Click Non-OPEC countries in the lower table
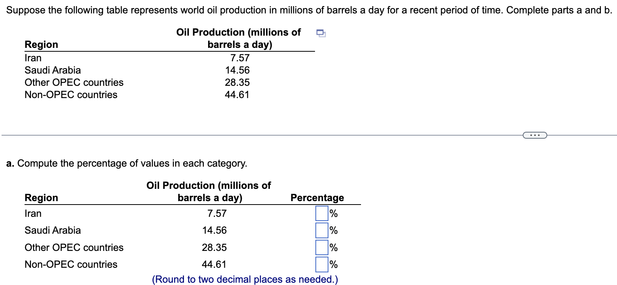 pos(71,264)
